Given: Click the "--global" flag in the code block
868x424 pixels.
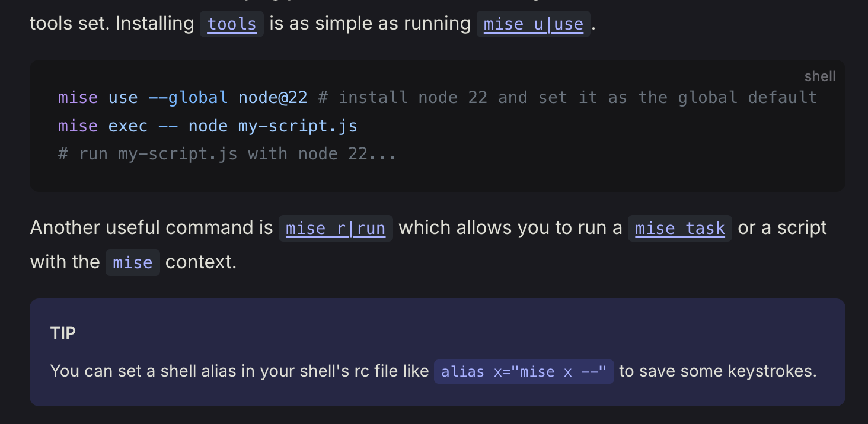Looking at the screenshot, I should click(188, 97).
